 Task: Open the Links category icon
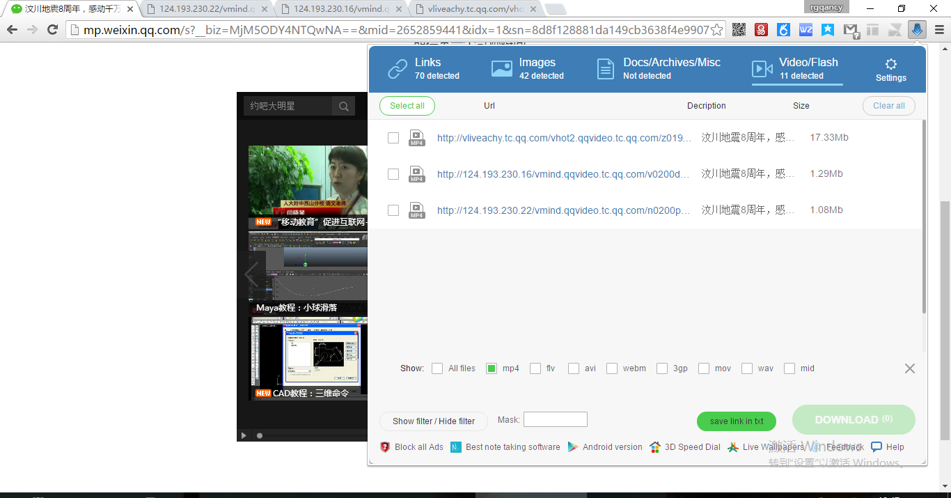pyautogui.click(x=398, y=69)
